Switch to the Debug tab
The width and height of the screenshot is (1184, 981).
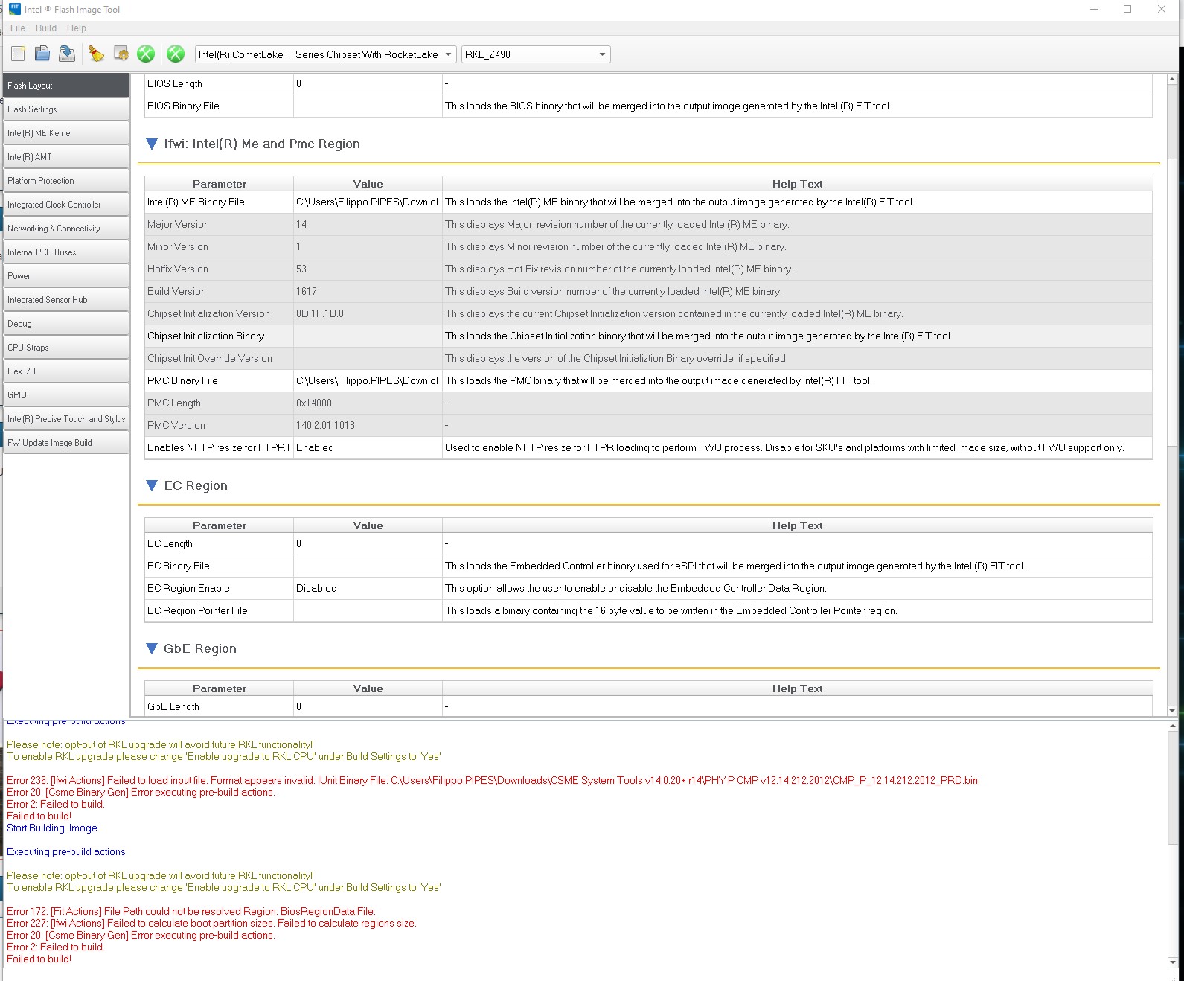pyautogui.click(x=66, y=324)
